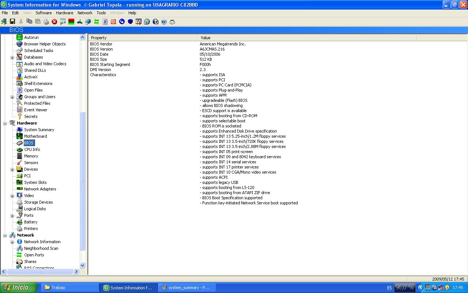
Task: Collapse the Network tree section
Action: pos(5,235)
